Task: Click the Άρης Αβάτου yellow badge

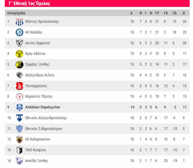Action: click(x=20, y=54)
